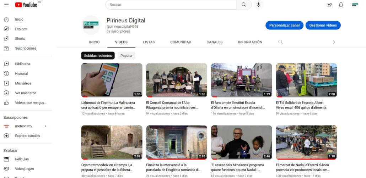
Task: Go to Shorts in sidebar
Action: 20,39
